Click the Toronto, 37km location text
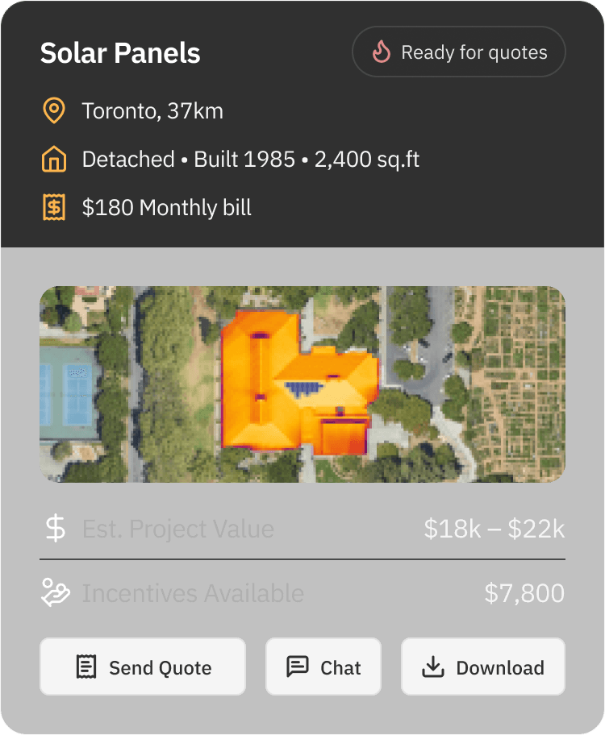605x735 pixels. click(152, 111)
